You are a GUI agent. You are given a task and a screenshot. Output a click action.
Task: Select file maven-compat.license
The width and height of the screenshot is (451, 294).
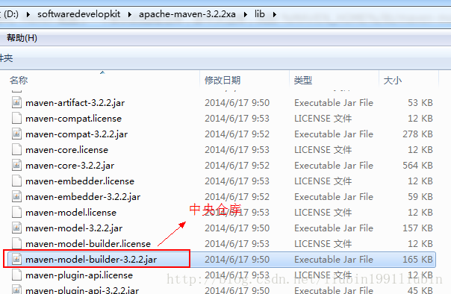point(74,119)
